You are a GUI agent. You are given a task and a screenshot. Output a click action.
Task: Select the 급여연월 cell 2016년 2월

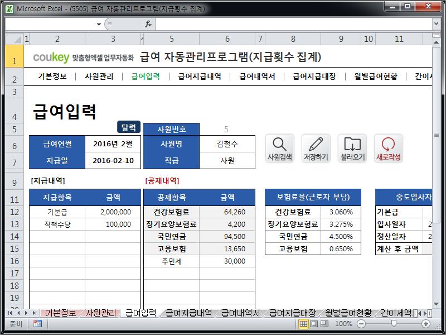113,144
